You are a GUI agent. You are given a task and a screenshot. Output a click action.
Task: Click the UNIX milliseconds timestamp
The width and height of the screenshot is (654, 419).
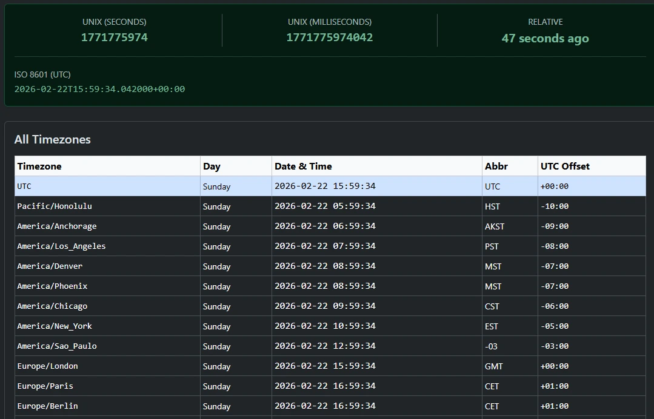point(330,38)
